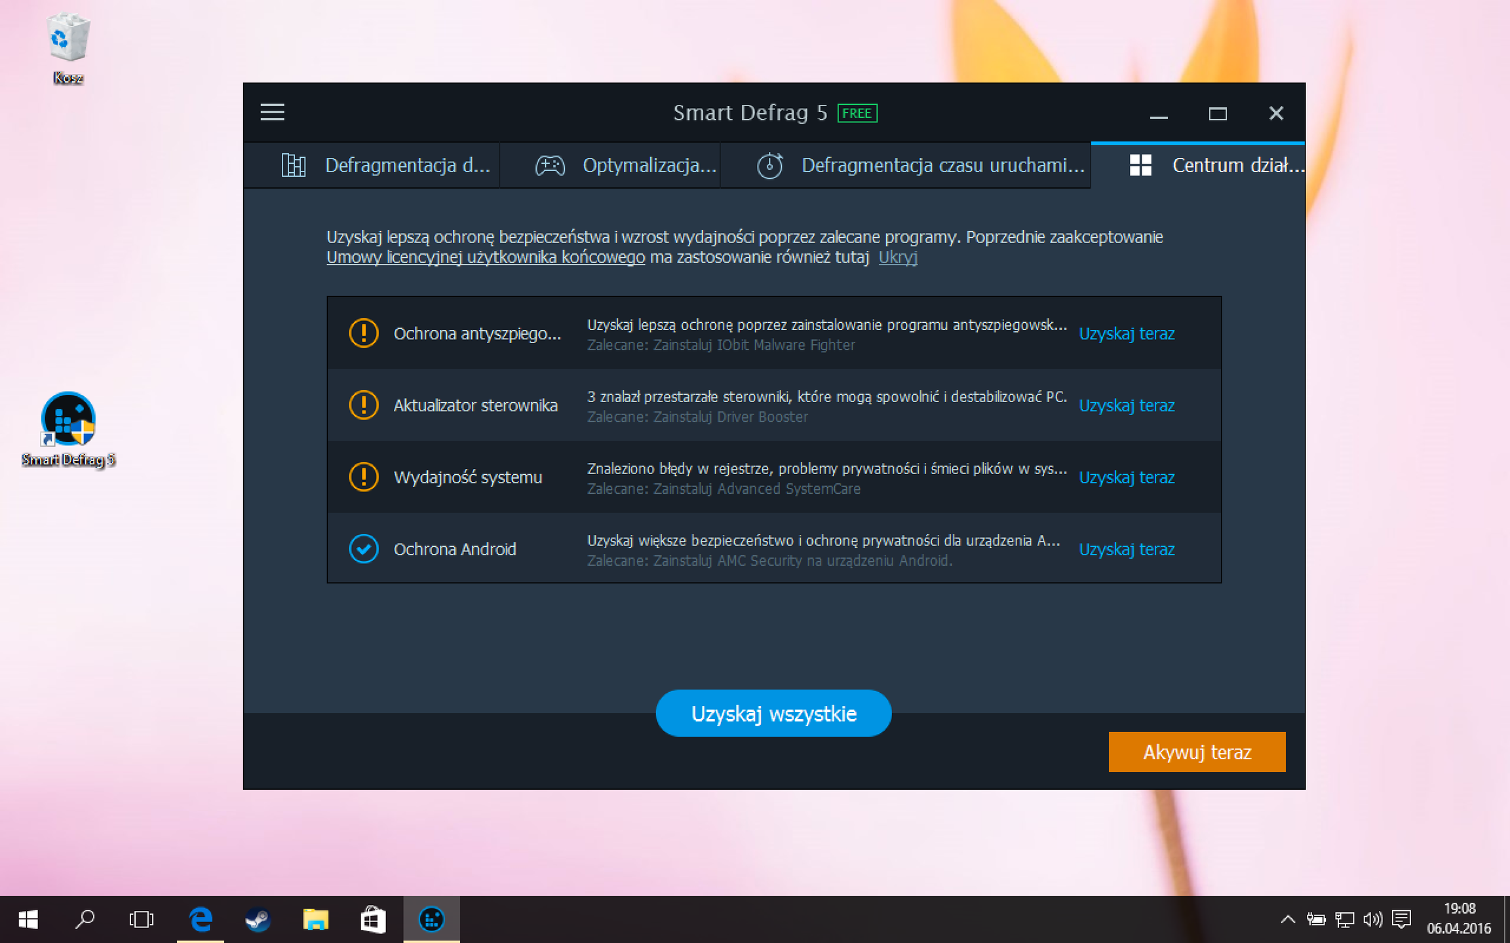Click the Znaleziono błędy w rejestrze description

point(826,469)
